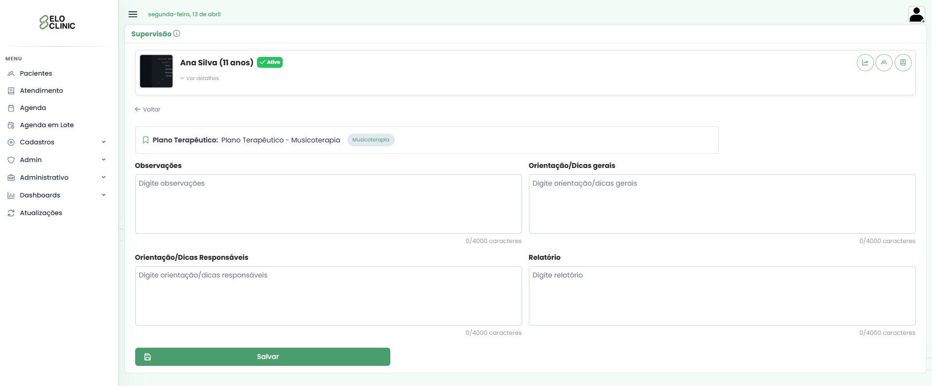Expand Ver detalhes for the patient
The width and height of the screenshot is (932, 386).
tap(200, 79)
